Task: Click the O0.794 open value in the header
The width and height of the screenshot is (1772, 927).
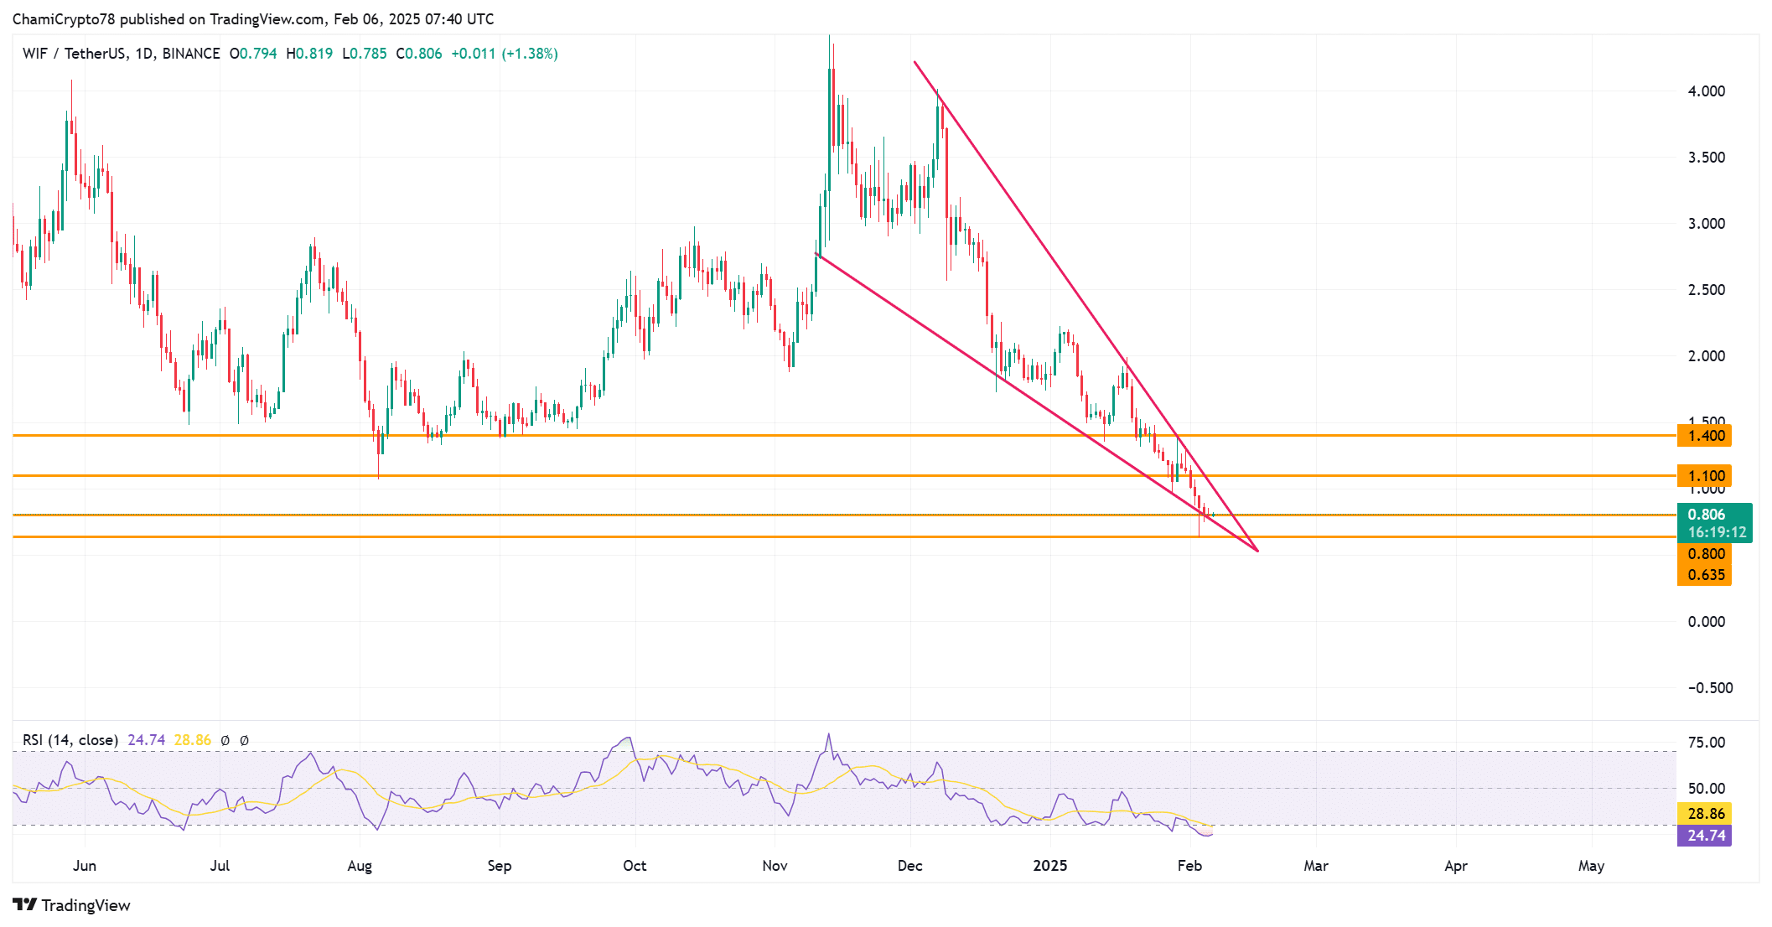Action: [x=253, y=54]
